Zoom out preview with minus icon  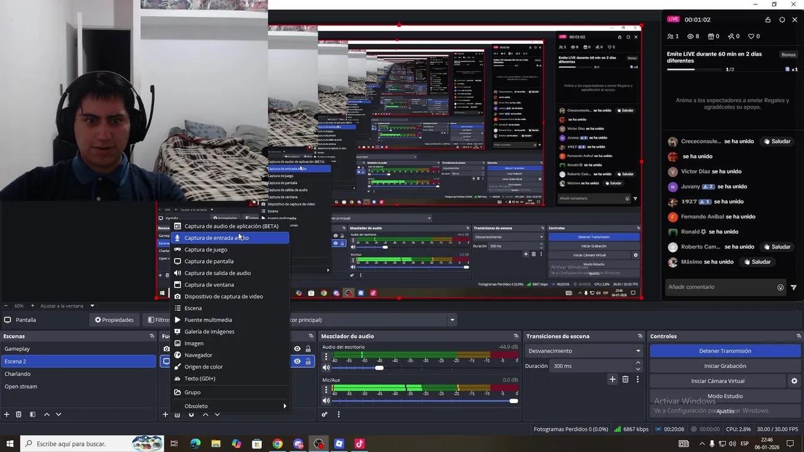pos(6,306)
